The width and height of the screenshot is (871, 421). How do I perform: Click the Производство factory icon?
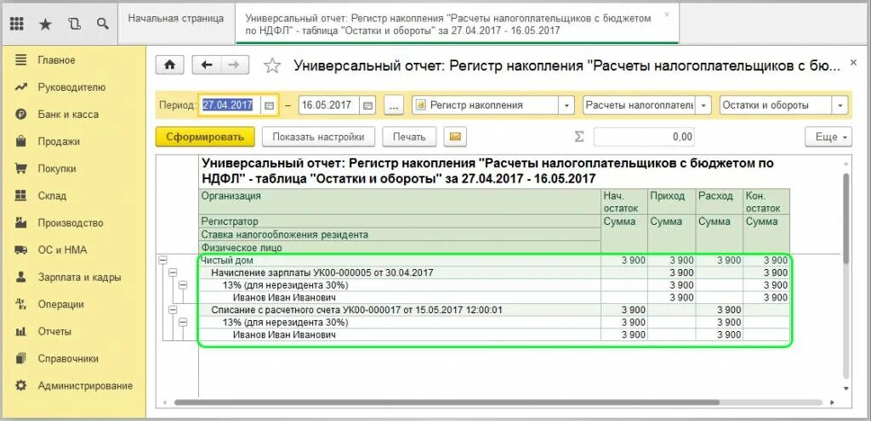(x=21, y=222)
